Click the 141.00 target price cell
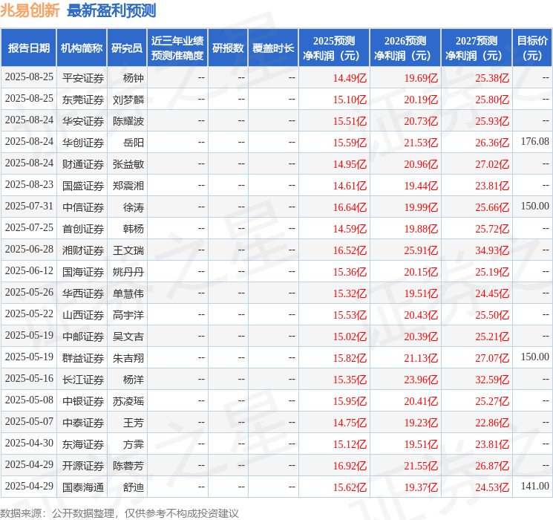The height and width of the screenshot is (520, 553). coord(534,487)
